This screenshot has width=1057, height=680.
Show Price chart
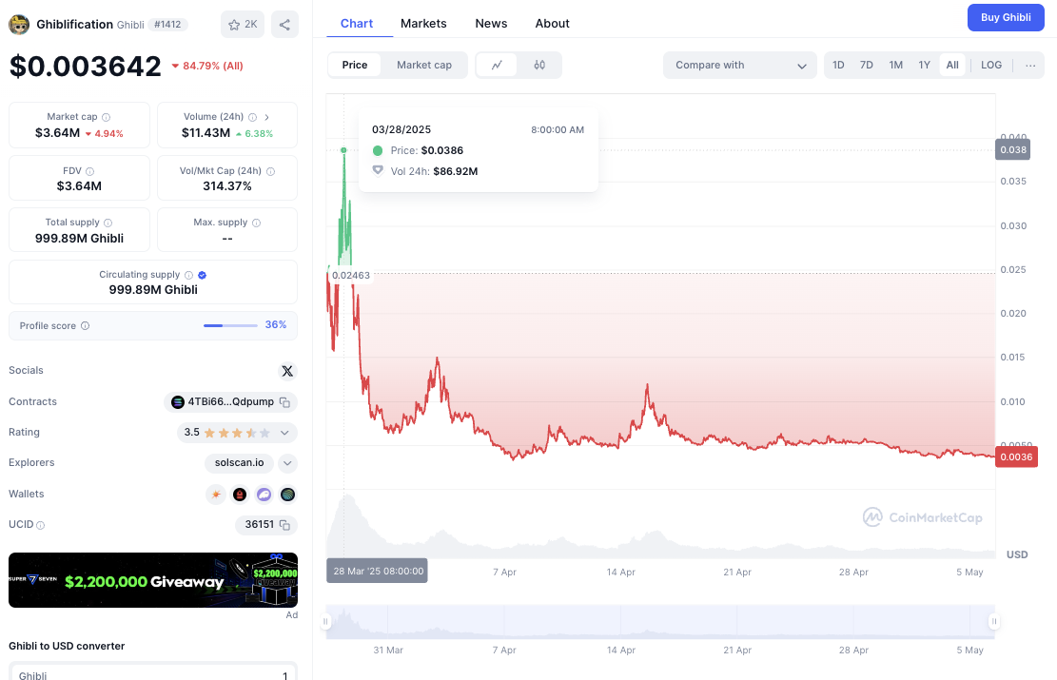tap(355, 66)
